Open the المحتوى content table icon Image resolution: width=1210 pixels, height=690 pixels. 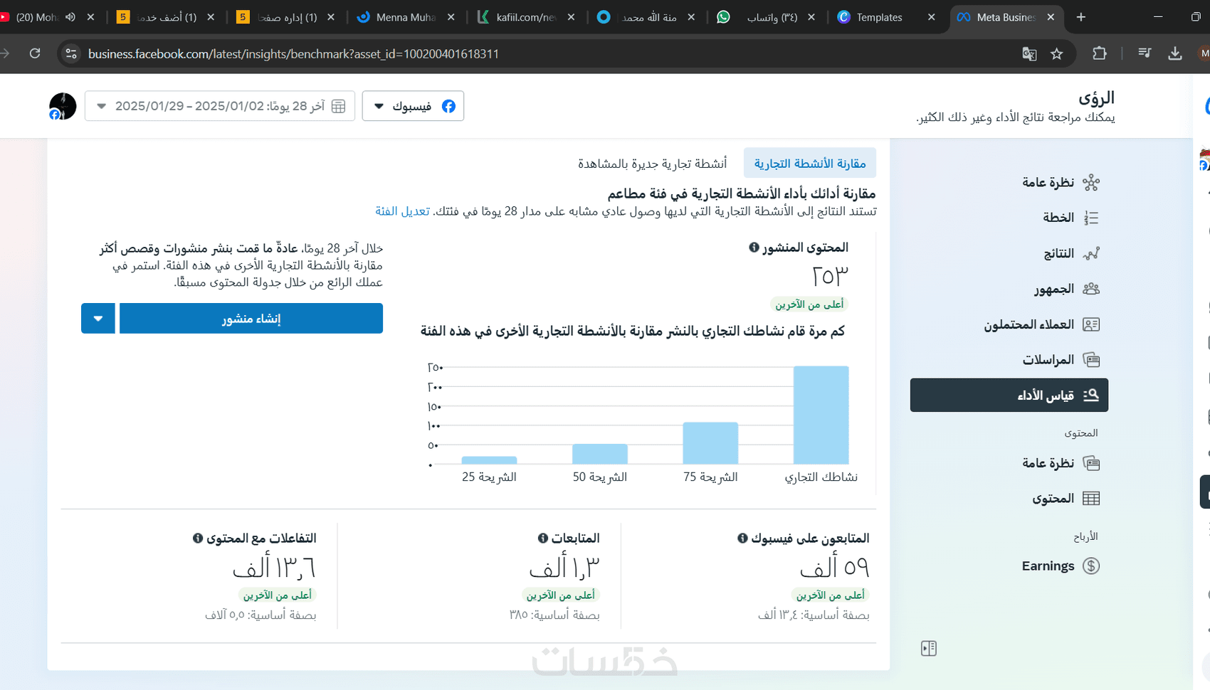[x=1090, y=499]
